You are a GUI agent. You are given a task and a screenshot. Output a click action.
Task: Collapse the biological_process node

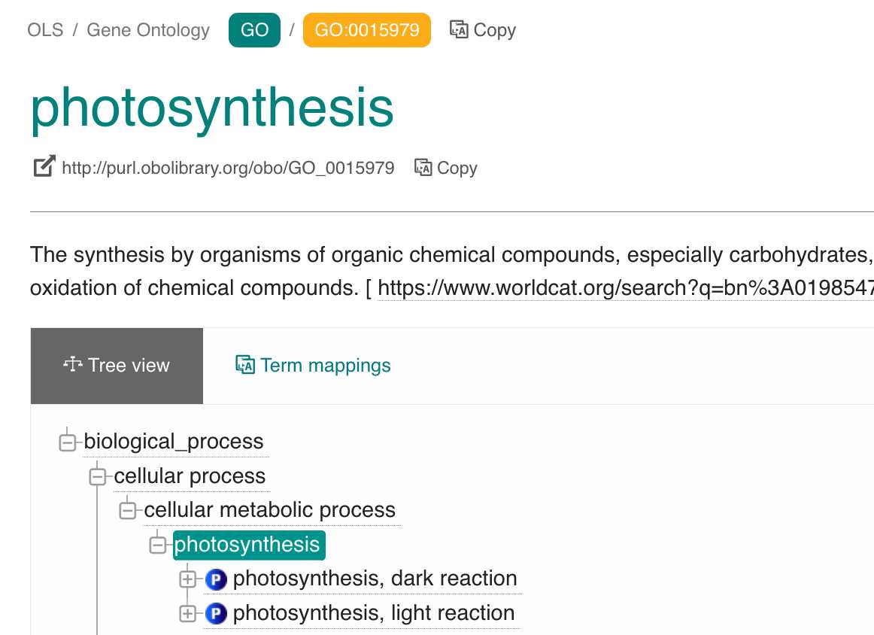(68, 442)
